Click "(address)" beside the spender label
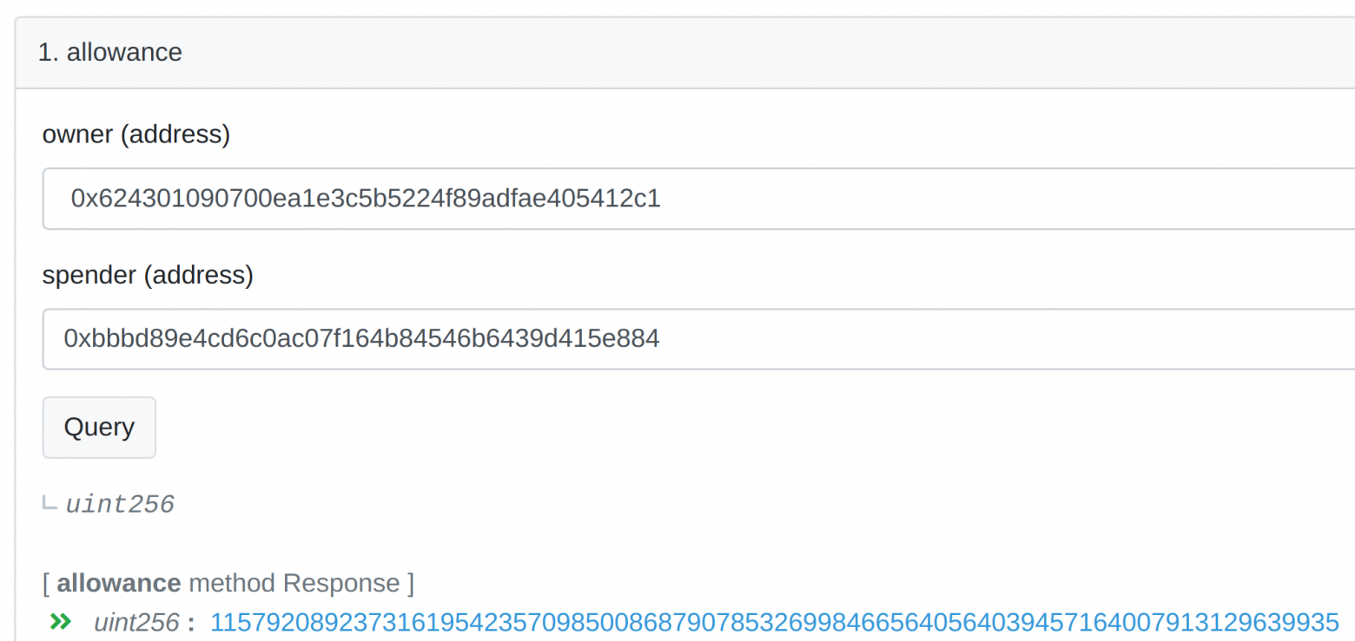This screenshot has height=641, width=1355. pyautogui.click(x=198, y=275)
